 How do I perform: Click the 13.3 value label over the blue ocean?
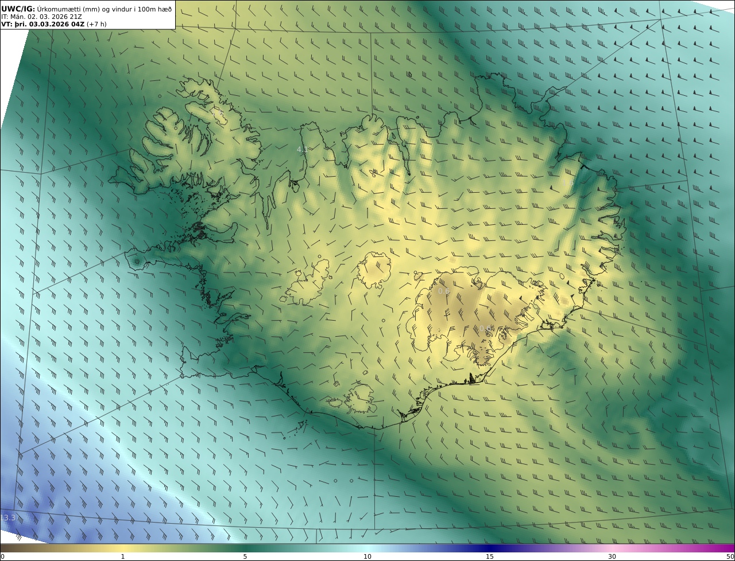(x=8, y=518)
